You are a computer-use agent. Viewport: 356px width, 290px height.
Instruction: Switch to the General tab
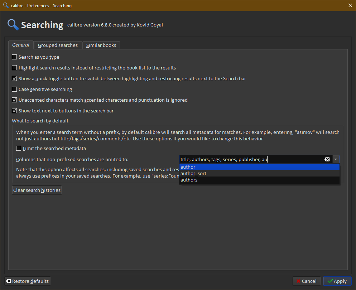coord(21,45)
